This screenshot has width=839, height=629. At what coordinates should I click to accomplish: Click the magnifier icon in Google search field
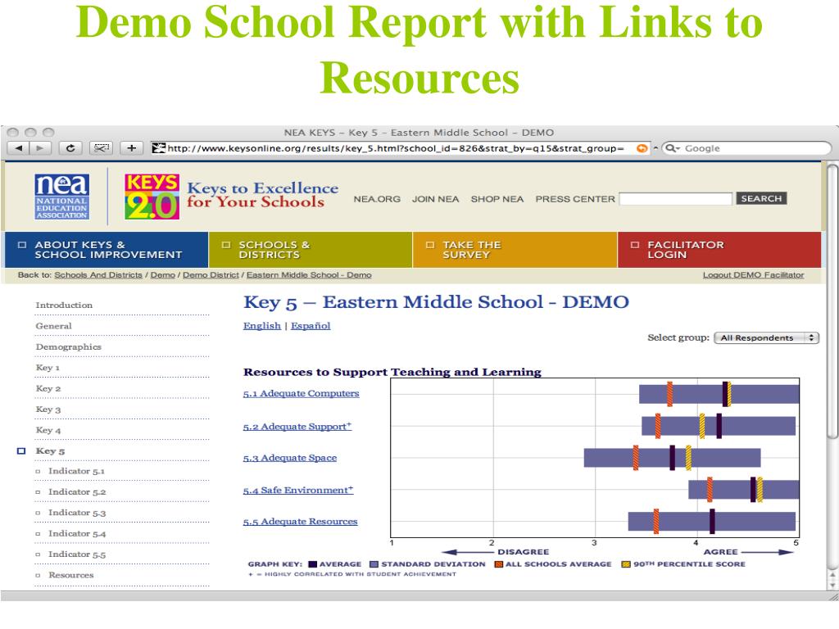(x=672, y=148)
